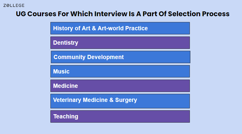This screenshot has height=134, width=242.
Task: Choose the Teaching course bar
Action: [x=120, y=116]
